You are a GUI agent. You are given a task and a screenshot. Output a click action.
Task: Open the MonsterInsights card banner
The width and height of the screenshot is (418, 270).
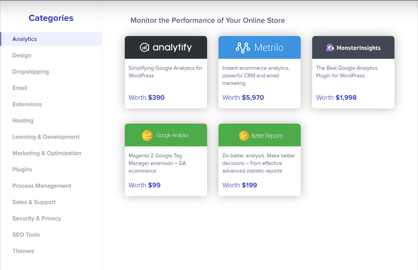click(x=353, y=47)
